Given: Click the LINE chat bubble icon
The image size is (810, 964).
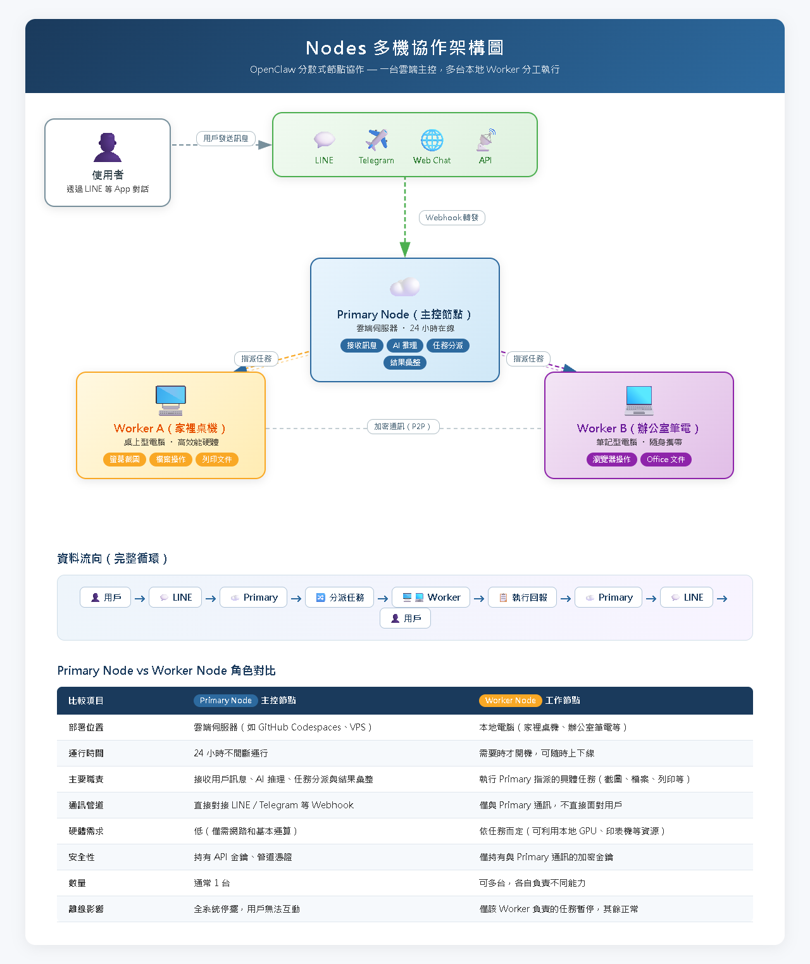Looking at the screenshot, I should pyautogui.click(x=324, y=140).
